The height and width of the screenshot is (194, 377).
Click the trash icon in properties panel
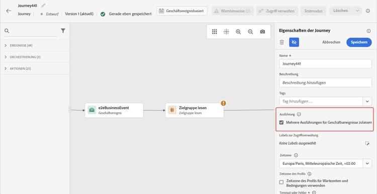click(x=282, y=42)
